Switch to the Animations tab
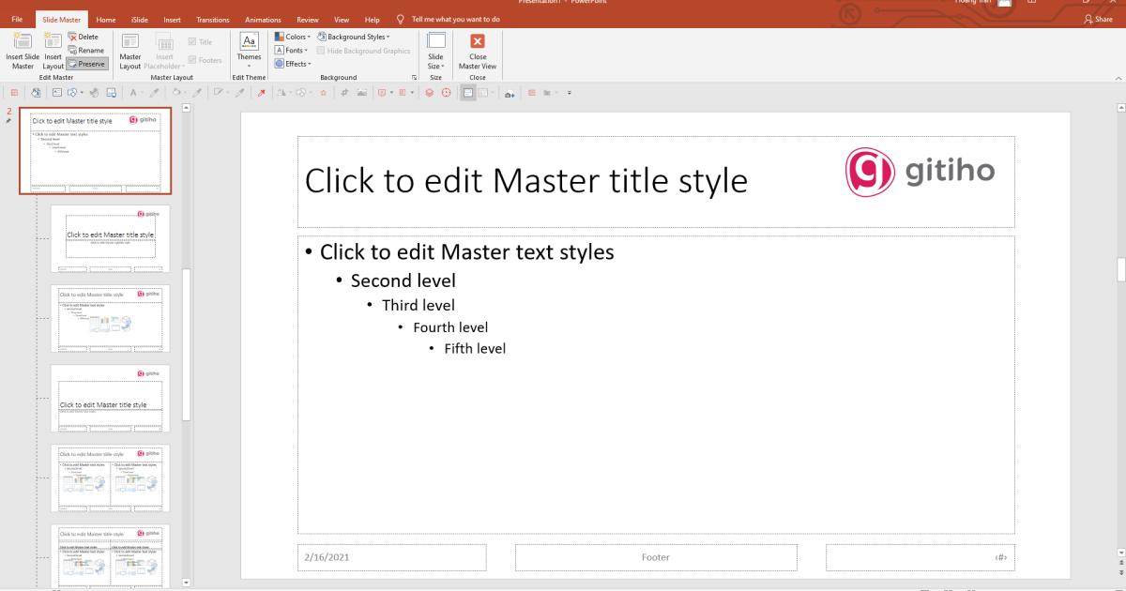 click(x=263, y=19)
